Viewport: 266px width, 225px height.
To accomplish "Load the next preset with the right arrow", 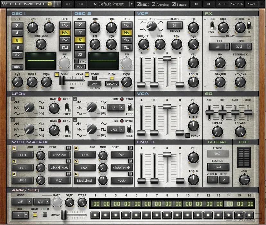I will pyautogui.click(x=209, y=4).
